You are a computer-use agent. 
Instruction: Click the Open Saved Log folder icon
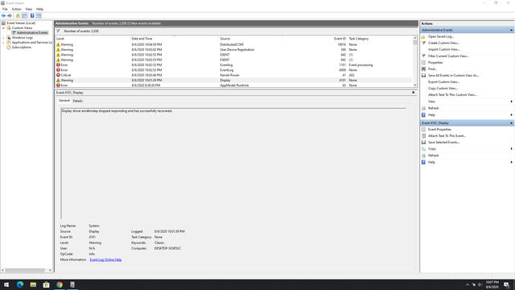[424, 36]
